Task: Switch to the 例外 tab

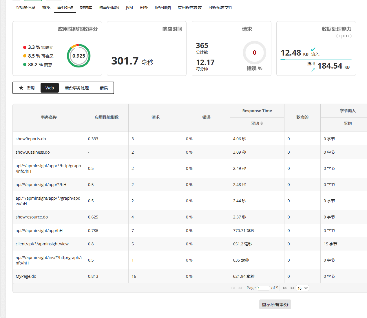Action: [144, 8]
